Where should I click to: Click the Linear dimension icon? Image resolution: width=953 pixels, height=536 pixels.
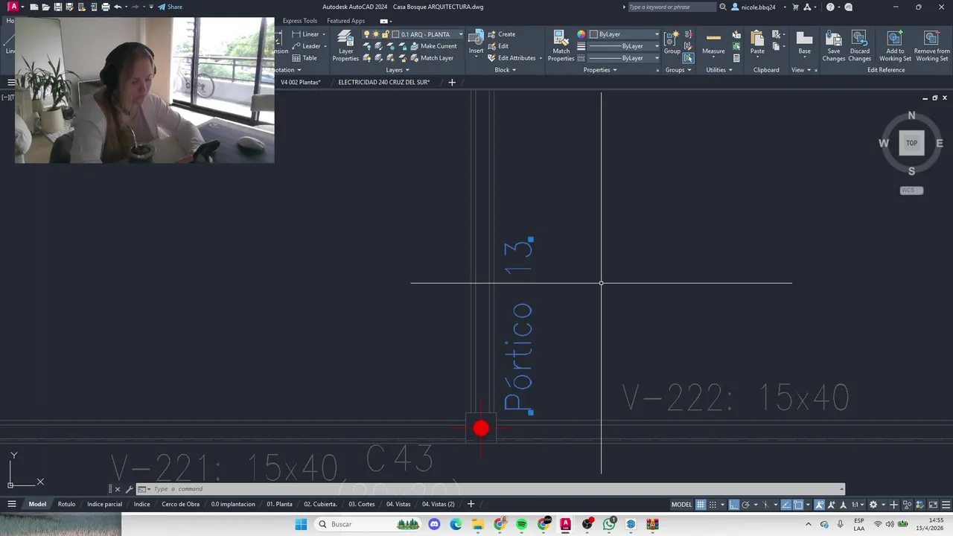(x=296, y=34)
